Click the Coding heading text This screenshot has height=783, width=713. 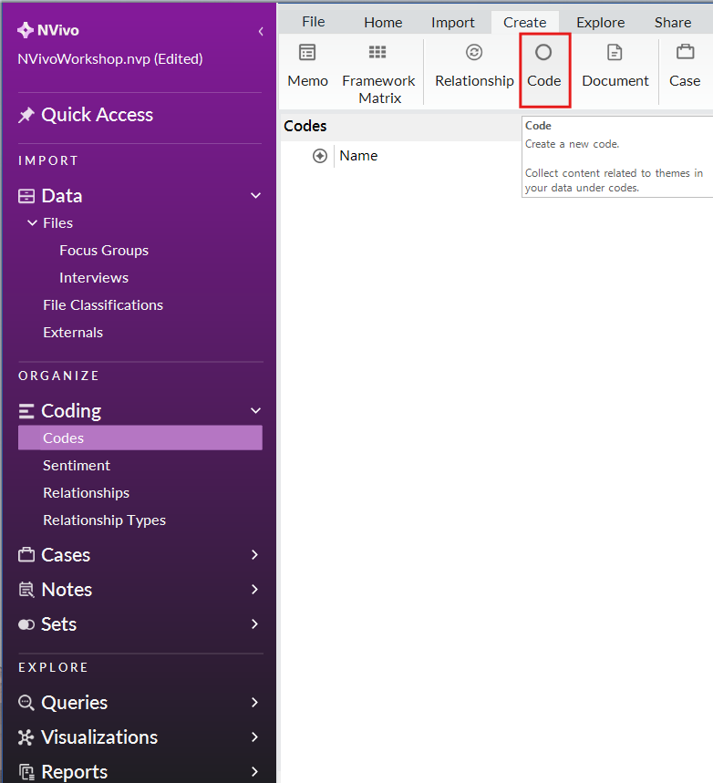71,411
